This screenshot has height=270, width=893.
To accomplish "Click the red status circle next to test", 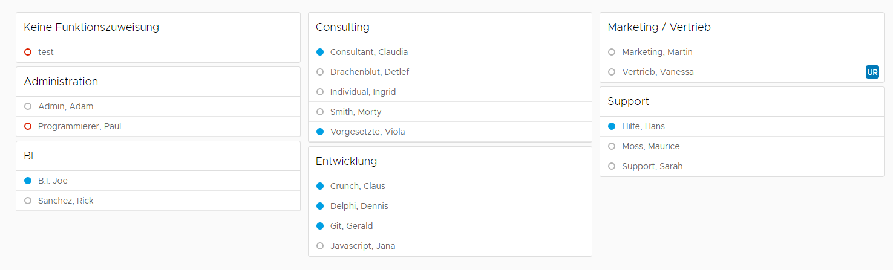I will pyautogui.click(x=28, y=53).
